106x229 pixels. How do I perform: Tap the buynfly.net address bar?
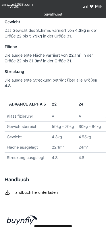(x=53, y=14)
